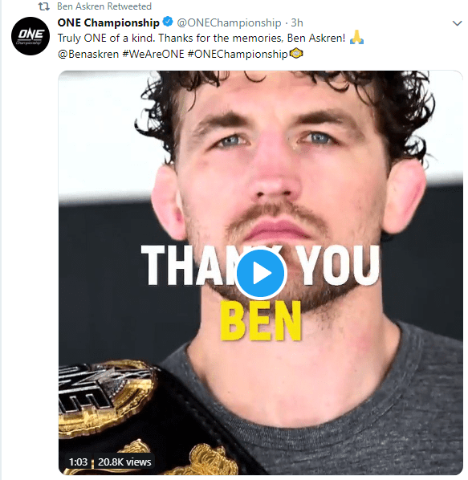Open the #WeAreONE hashtag
The width and height of the screenshot is (468, 480).
[153, 55]
